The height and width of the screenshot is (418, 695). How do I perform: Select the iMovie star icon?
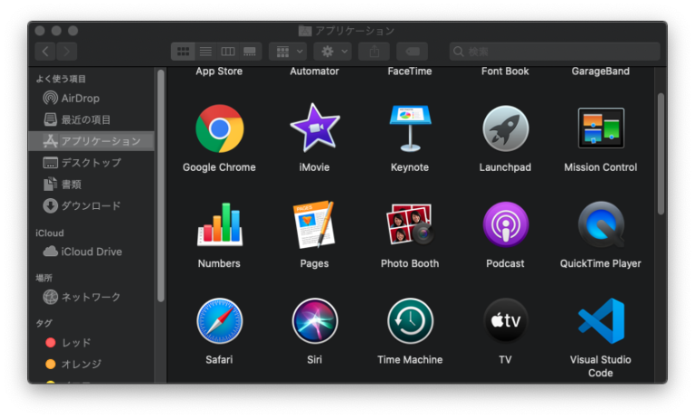click(x=315, y=128)
